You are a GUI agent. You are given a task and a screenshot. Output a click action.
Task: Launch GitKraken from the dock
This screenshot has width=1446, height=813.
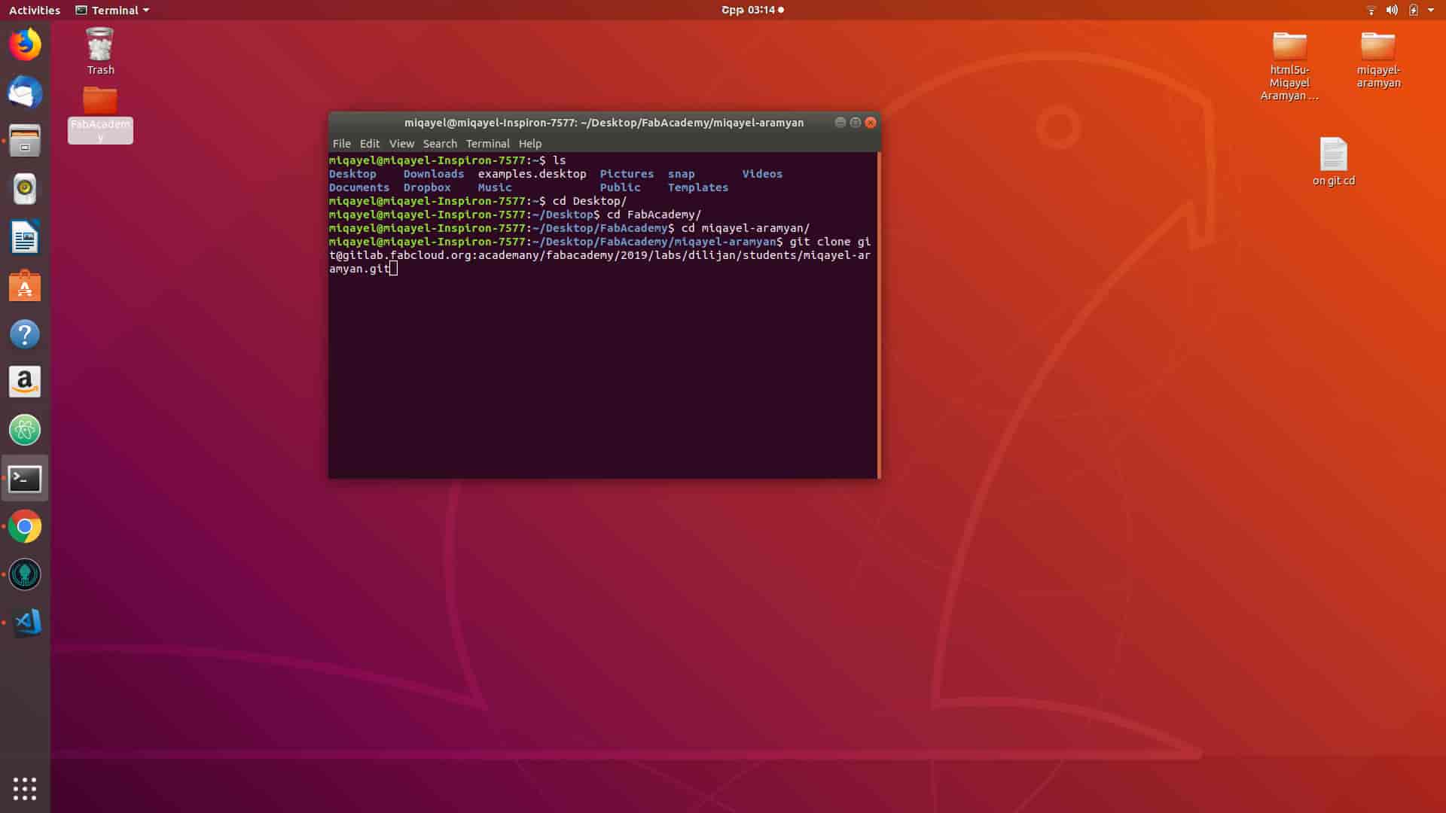coord(25,575)
